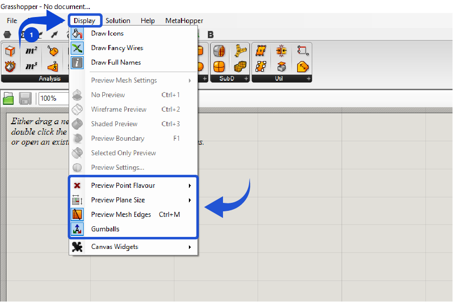Select Wireframe Preview mode
Viewport: 453px width, 302px height.
pyautogui.click(x=133, y=109)
